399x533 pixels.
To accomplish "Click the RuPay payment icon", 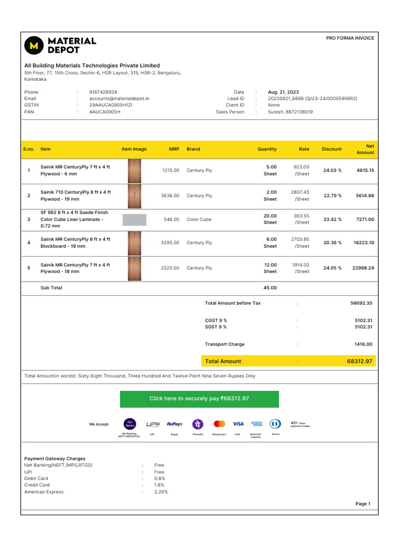I will [x=175, y=424].
